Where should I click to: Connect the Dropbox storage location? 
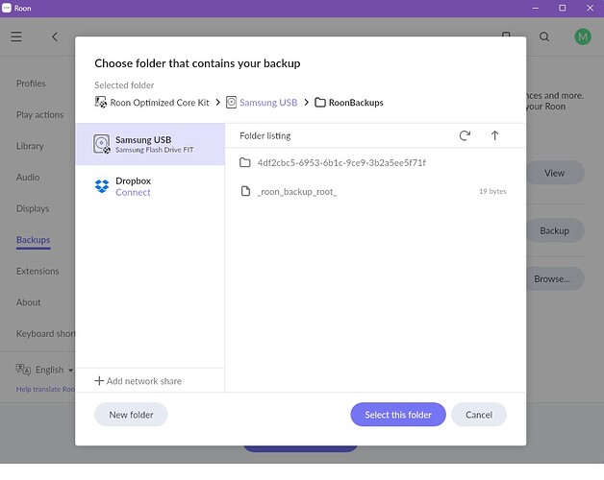(x=133, y=192)
